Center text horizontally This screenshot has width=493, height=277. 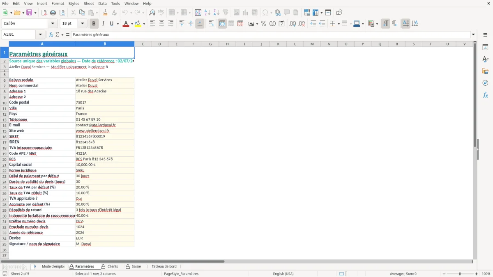(161, 24)
